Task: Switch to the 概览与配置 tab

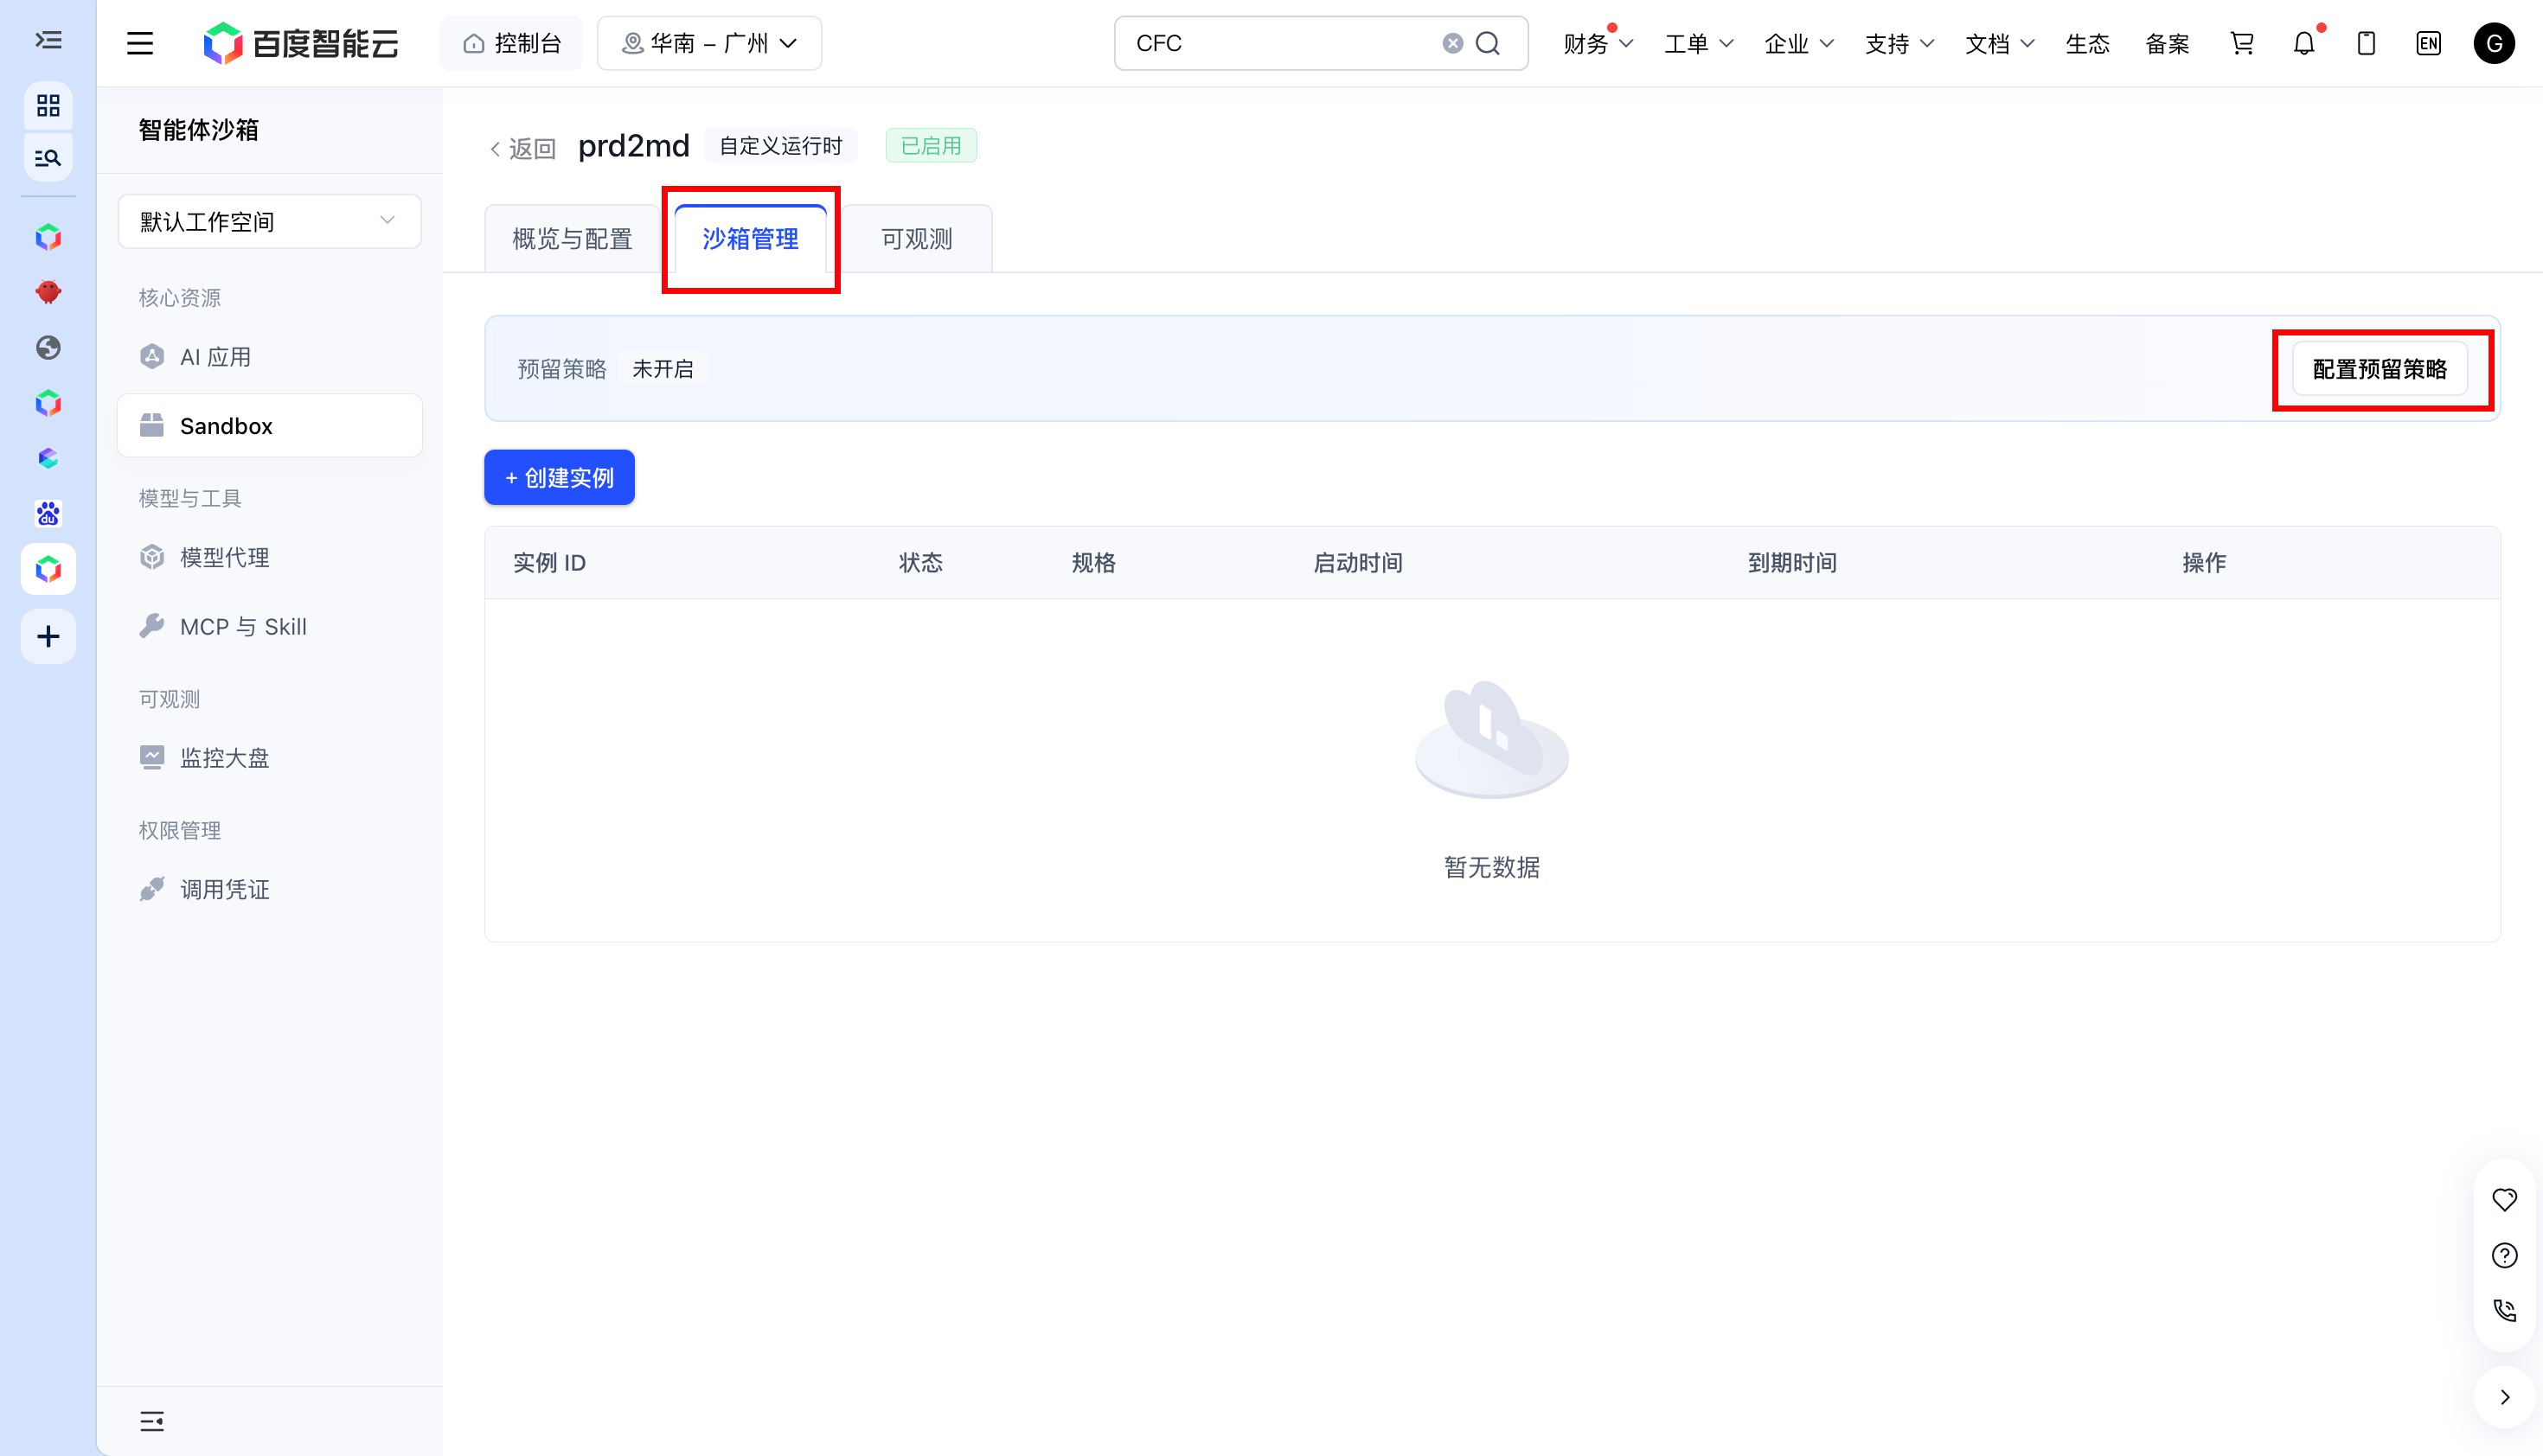Action: point(573,239)
